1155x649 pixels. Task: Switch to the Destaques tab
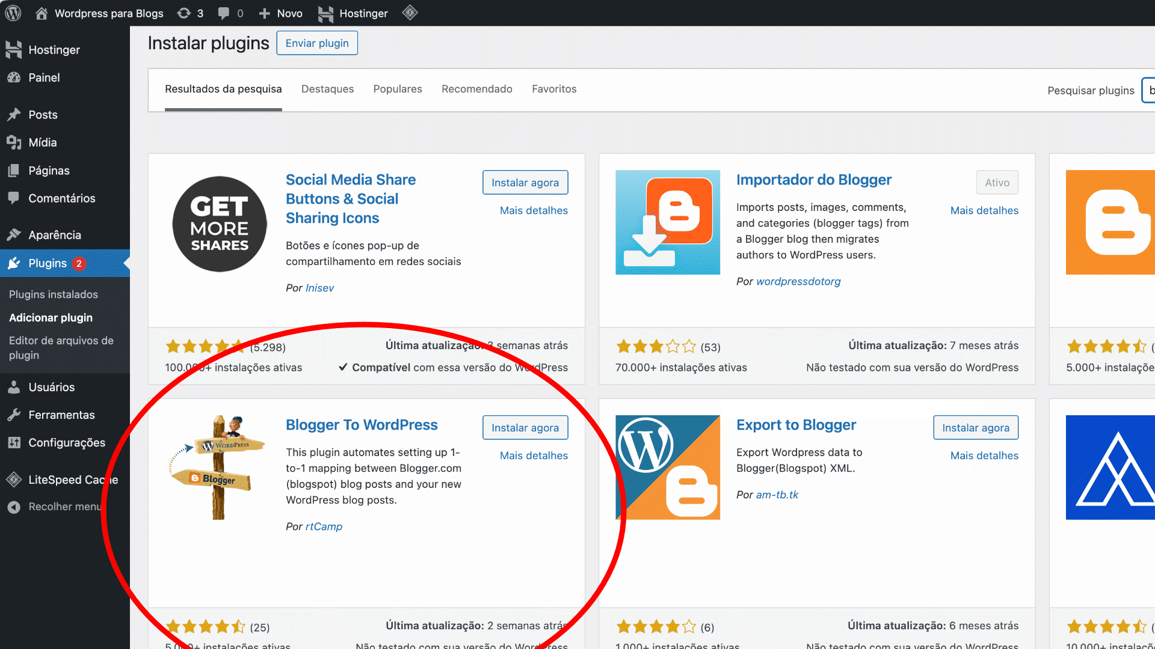point(327,89)
